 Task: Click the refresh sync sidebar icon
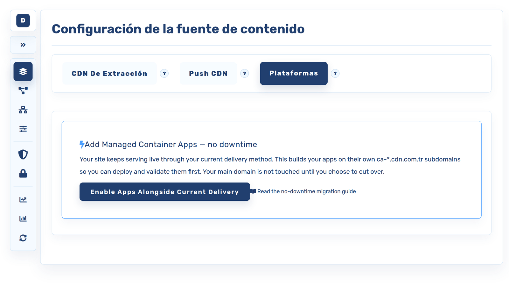pos(23,238)
